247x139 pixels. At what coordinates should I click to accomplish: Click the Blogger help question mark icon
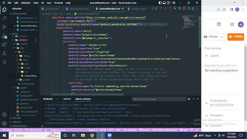(219, 24)
